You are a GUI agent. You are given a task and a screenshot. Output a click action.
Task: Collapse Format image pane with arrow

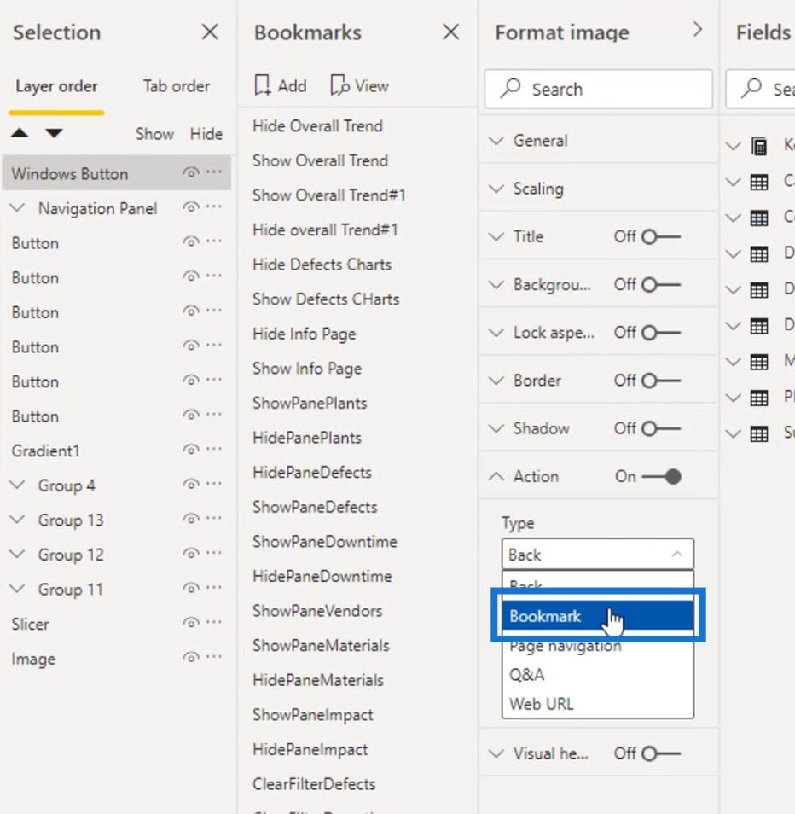pos(698,30)
